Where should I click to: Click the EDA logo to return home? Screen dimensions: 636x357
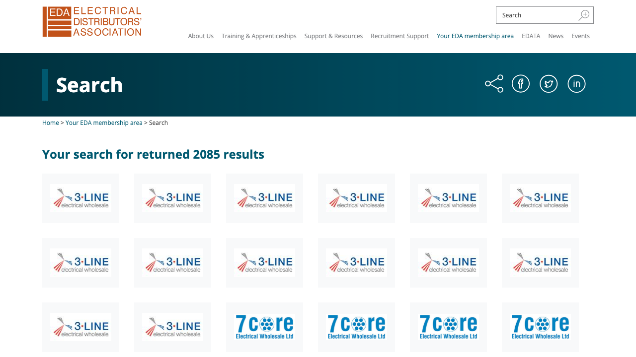(91, 21)
